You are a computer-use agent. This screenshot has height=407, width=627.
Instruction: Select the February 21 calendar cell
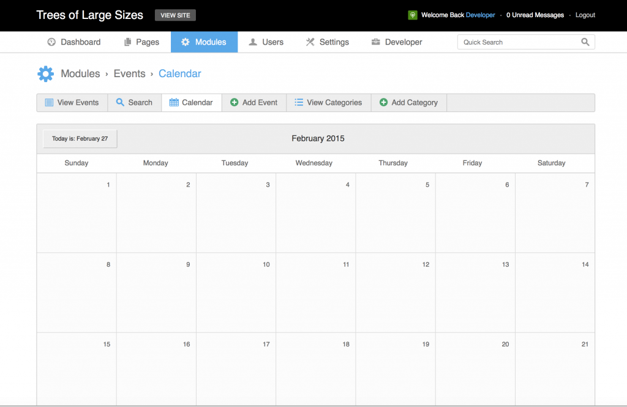(555, 370)
